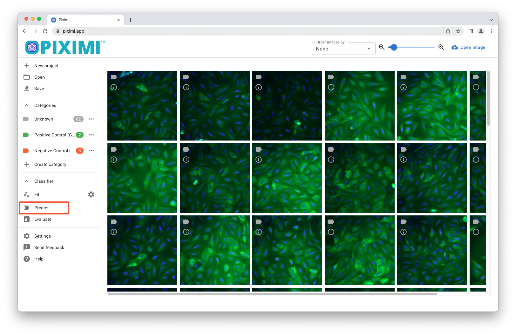Click the horizontal scrollbar below images

(272, 294)
